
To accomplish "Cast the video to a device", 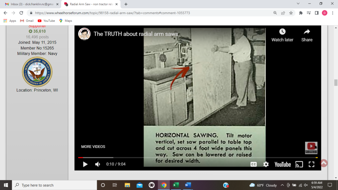I will pos(299,164).
